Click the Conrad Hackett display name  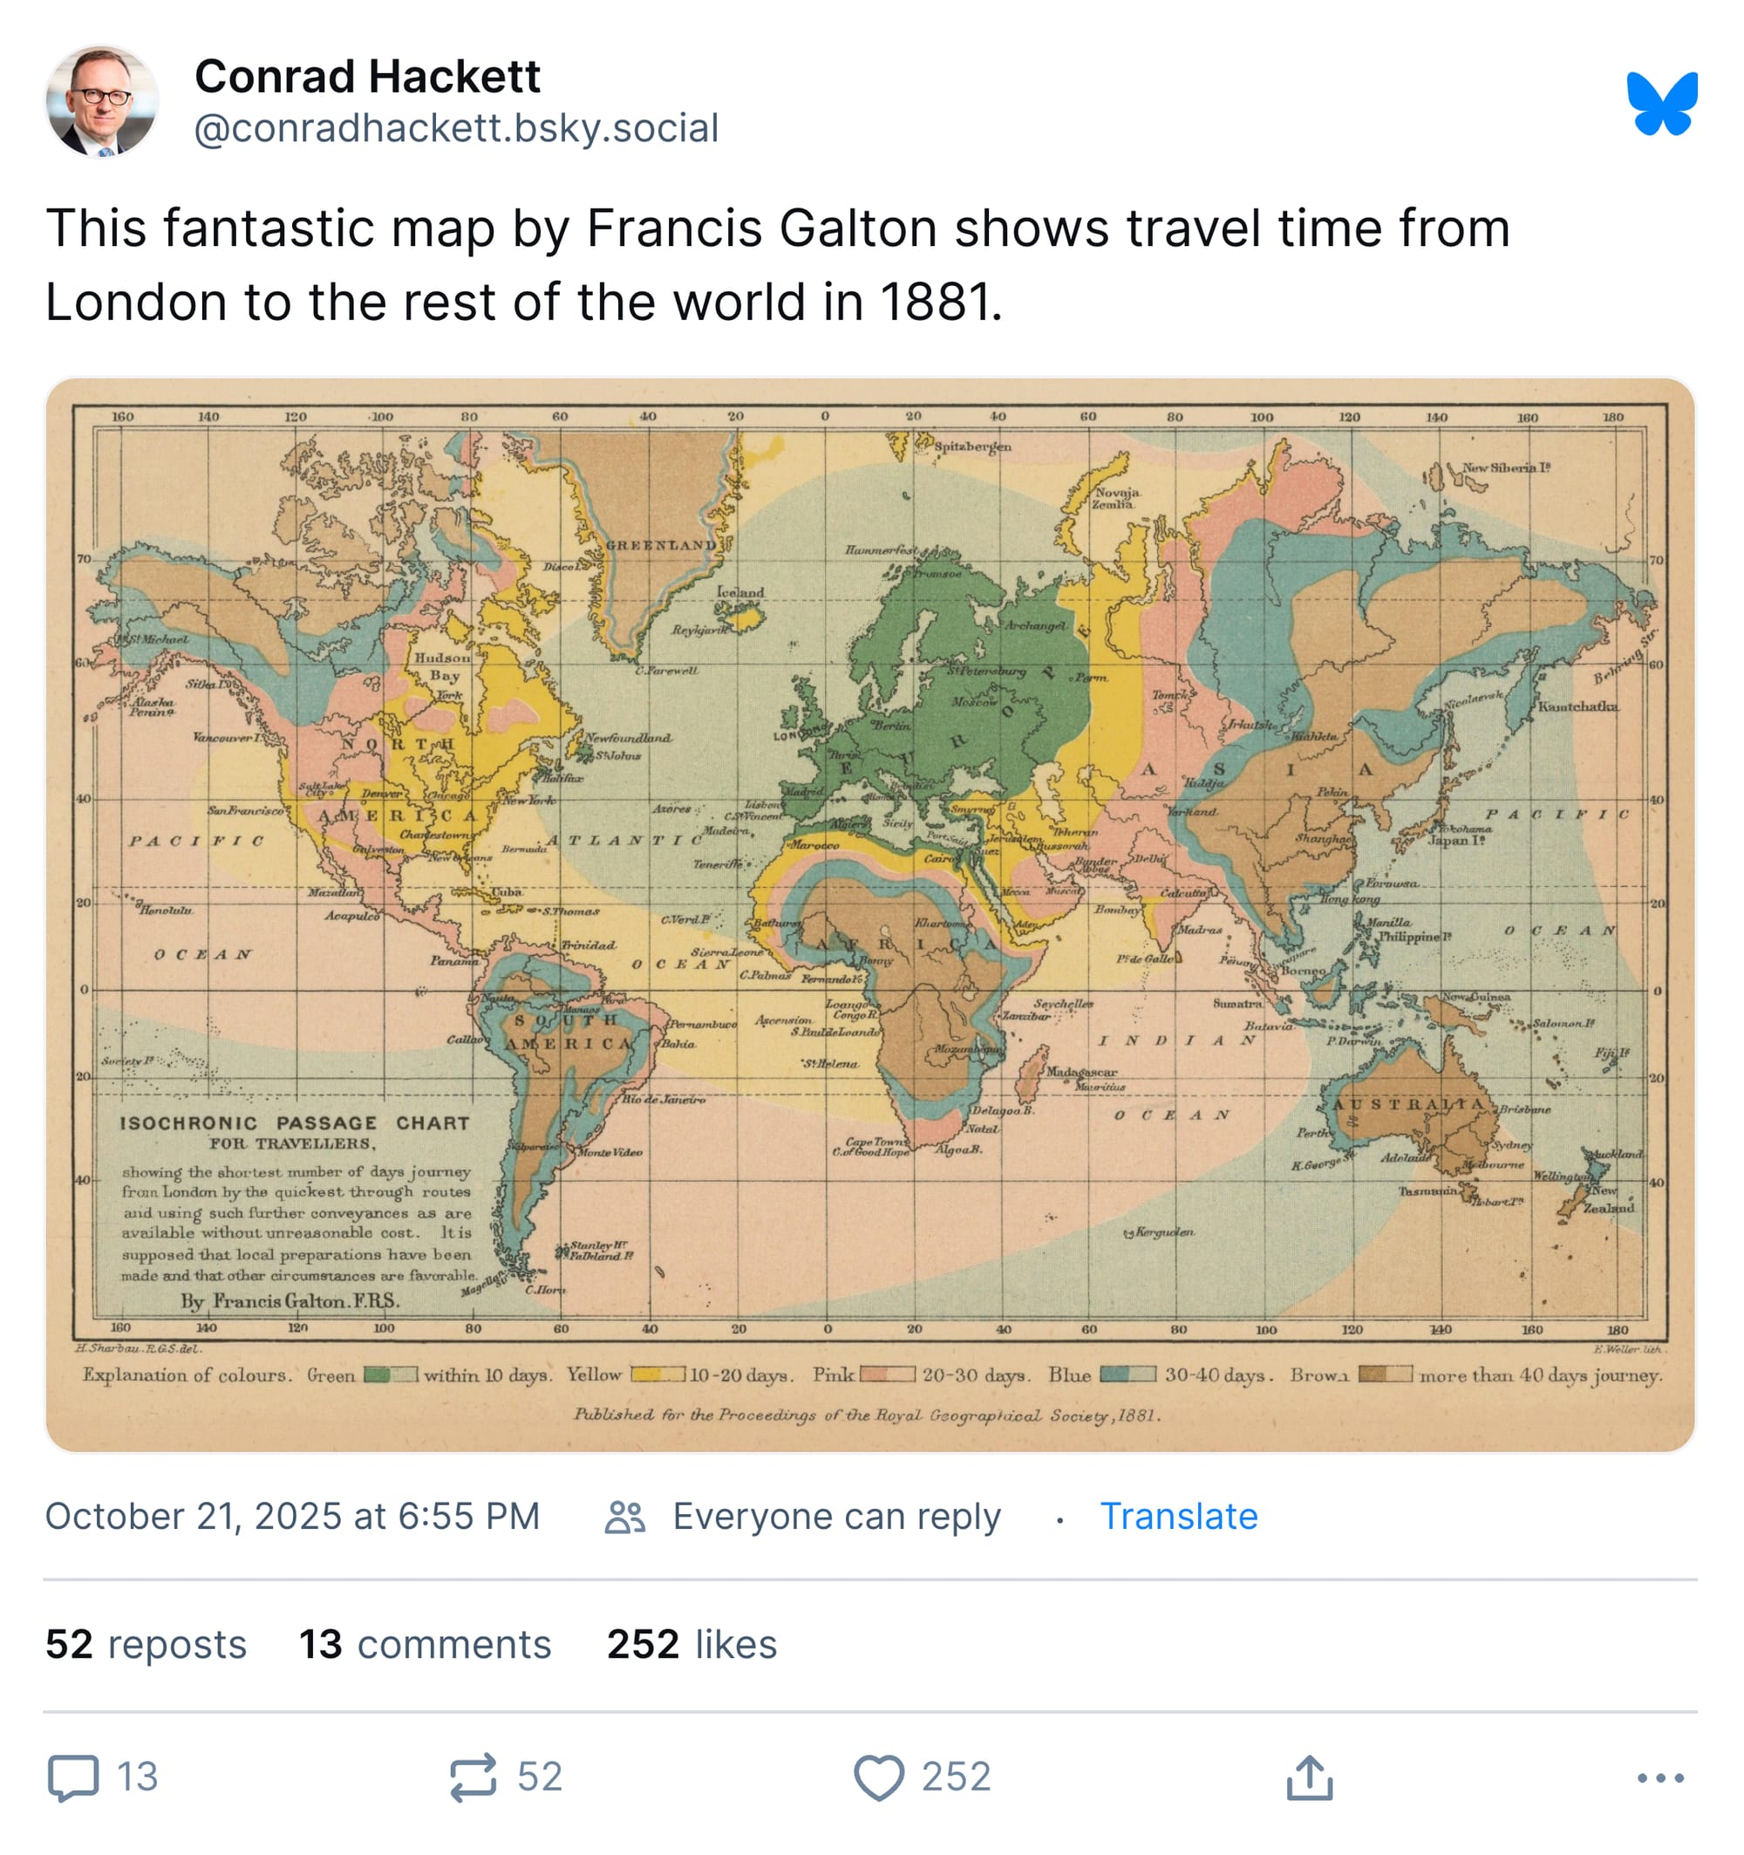[367, 77]
